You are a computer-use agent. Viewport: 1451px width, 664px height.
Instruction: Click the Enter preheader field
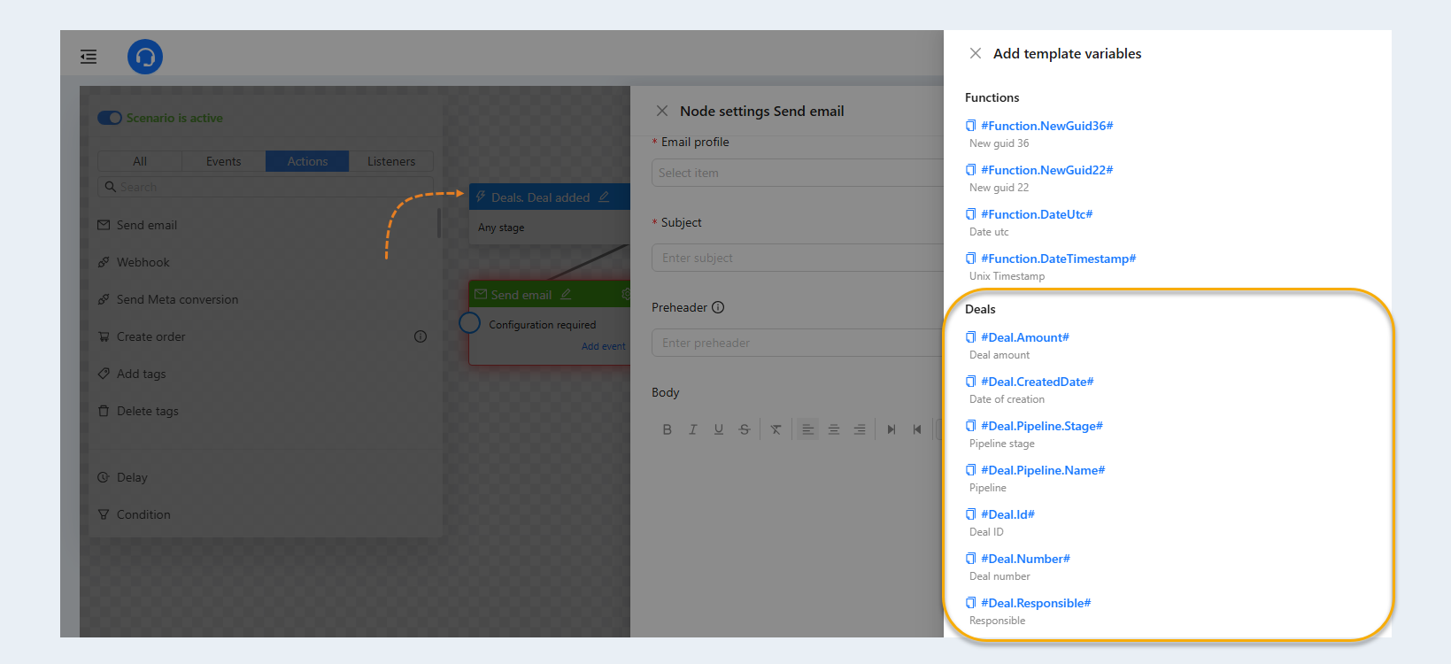coord(798,343)
